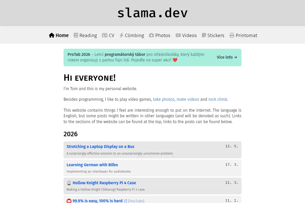Click the '2026' year heading
Screen dimensions: 305x203
click(71, 134)
